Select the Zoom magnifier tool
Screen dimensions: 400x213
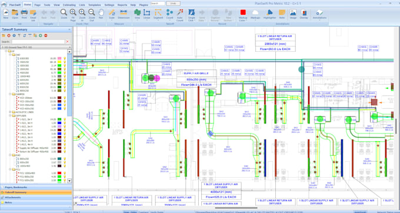coord(64,12)
